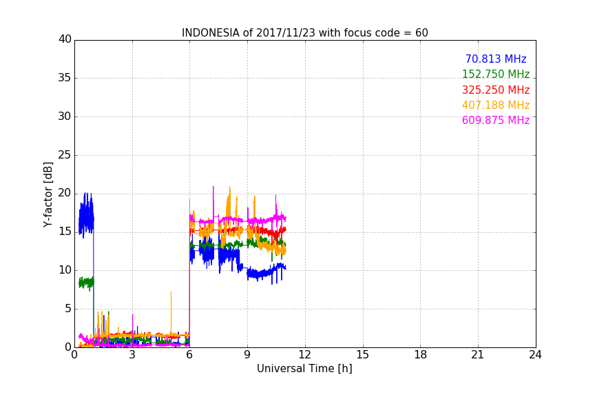Click the x-axis tick label 18

[x=420, y=355]
